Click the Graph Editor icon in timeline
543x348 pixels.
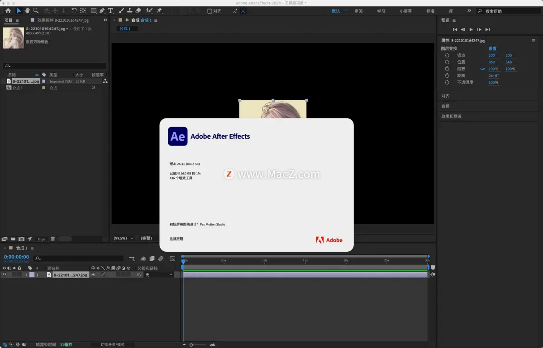pos(172,259)
